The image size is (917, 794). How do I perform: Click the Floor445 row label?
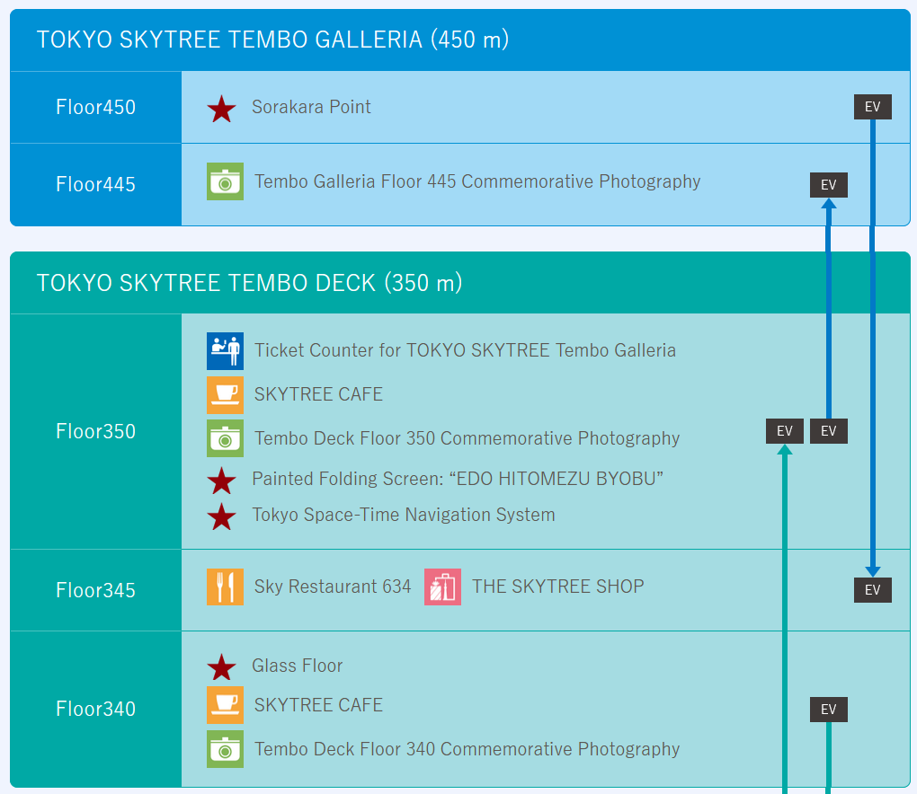[96, 185]
